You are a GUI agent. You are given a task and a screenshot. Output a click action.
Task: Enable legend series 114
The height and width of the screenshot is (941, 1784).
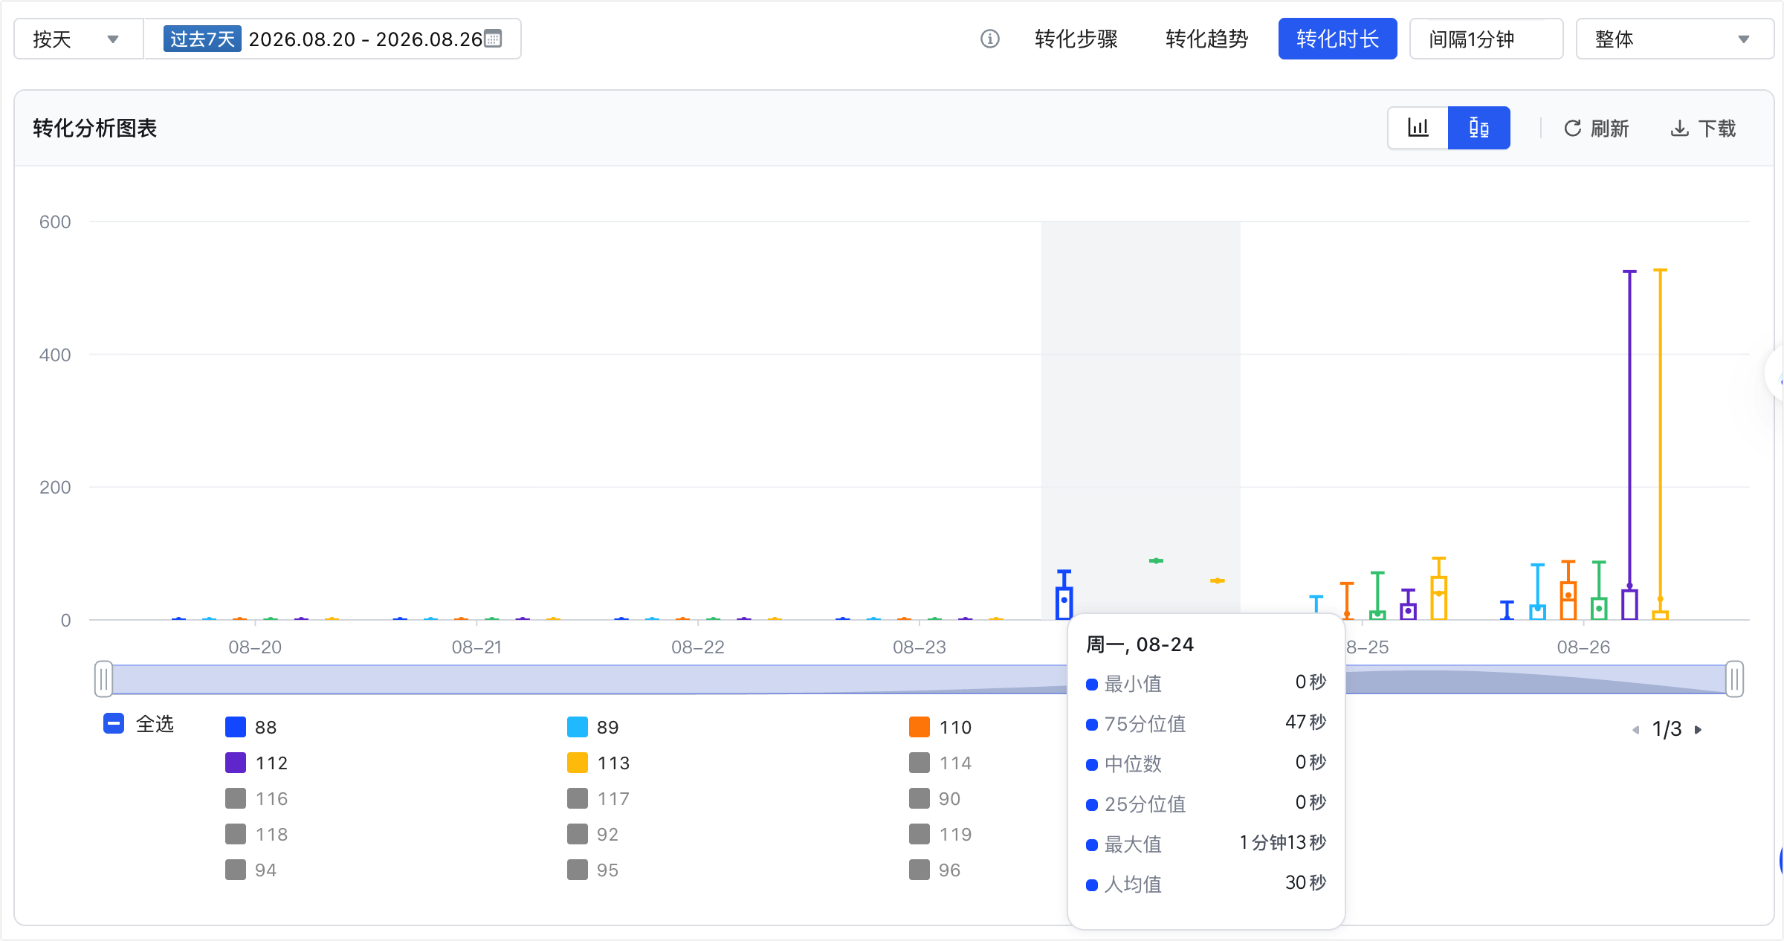point(940,763)
